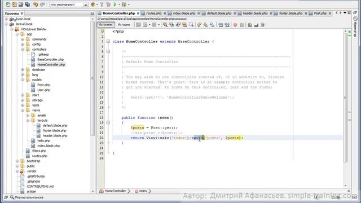Click the navigate Forward icon in editor toolbar
The width and height of the screenshot is (361, 203).
click(x=154, y=25)
